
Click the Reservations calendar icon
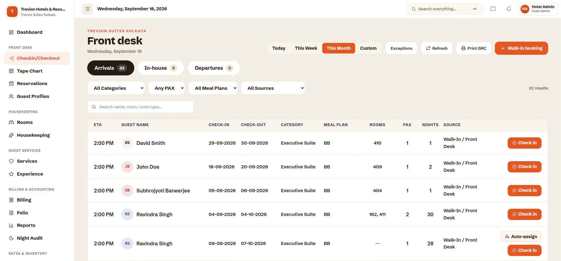11,84
